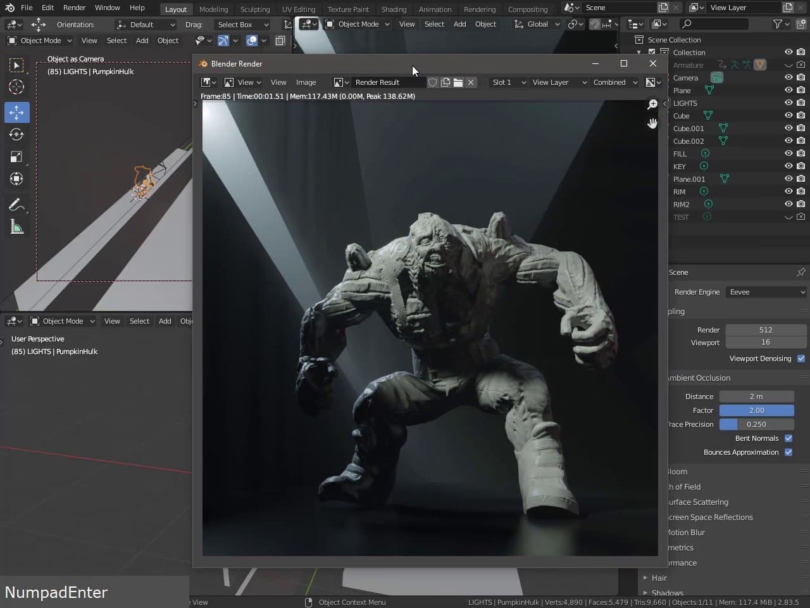810x608 pixels.
Task: Click Select in the lower viewport header
Action: point(139,321)
